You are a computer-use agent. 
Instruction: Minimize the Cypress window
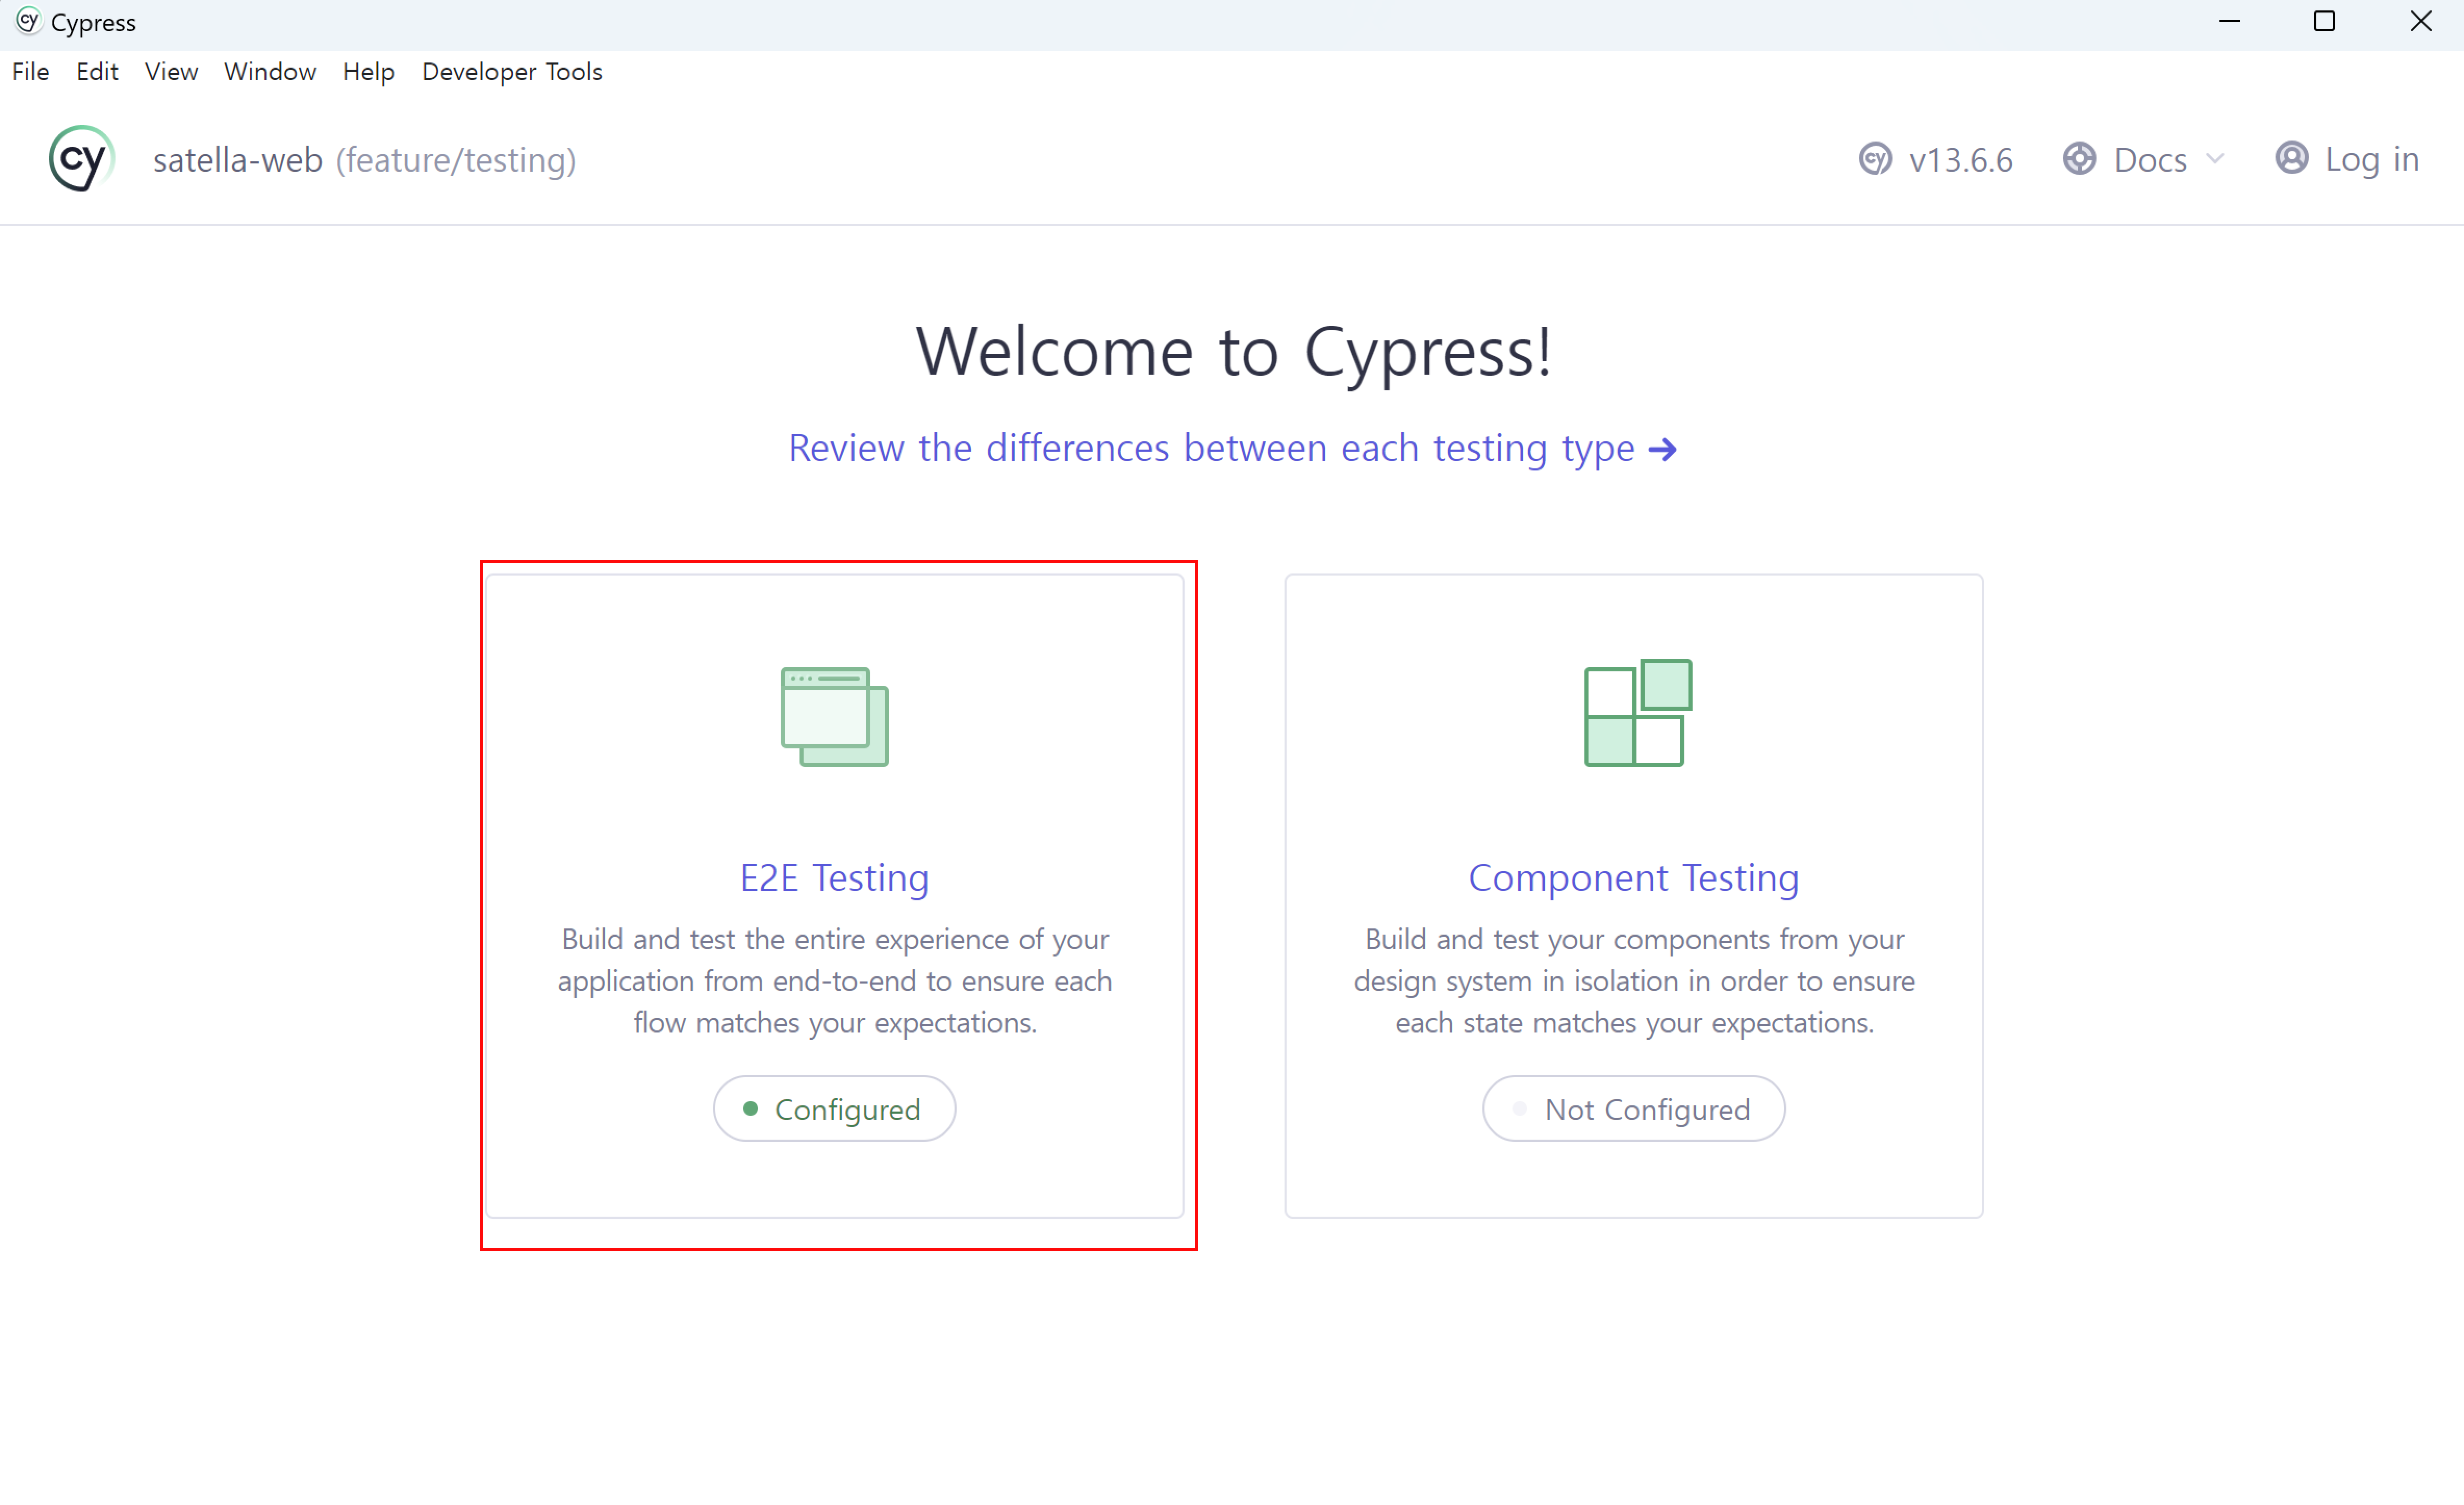coord(2229,22)
